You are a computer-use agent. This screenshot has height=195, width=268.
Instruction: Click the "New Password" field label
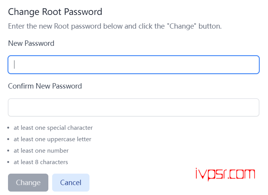click(31, 43)
